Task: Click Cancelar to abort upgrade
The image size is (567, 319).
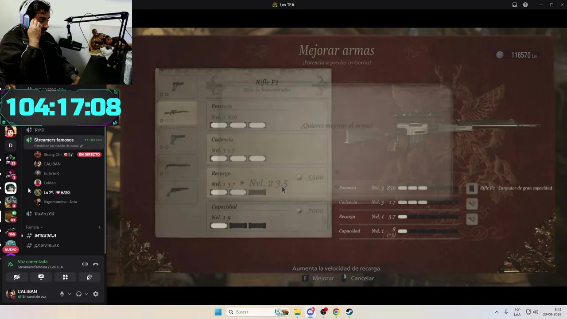Action: click(x=358, y=278)
